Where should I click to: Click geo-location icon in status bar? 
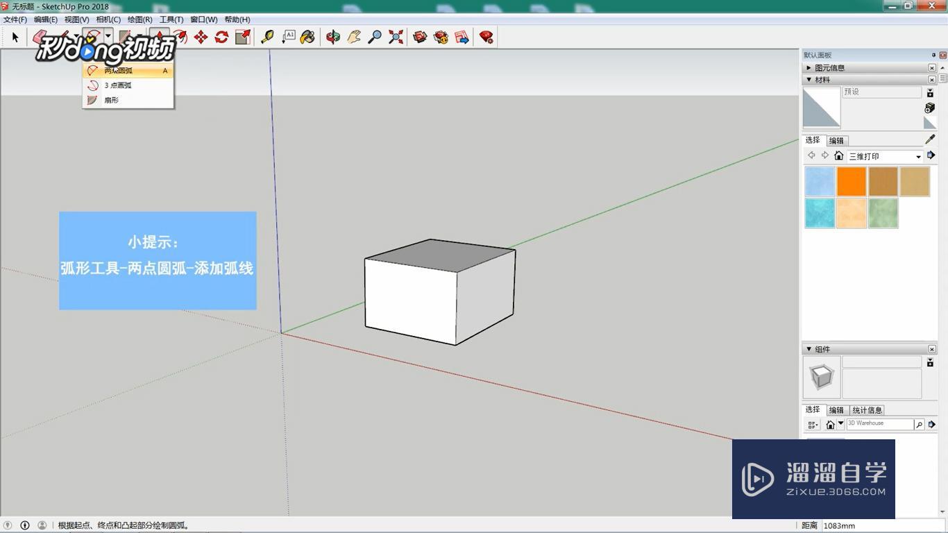click(x=8, y=525)
